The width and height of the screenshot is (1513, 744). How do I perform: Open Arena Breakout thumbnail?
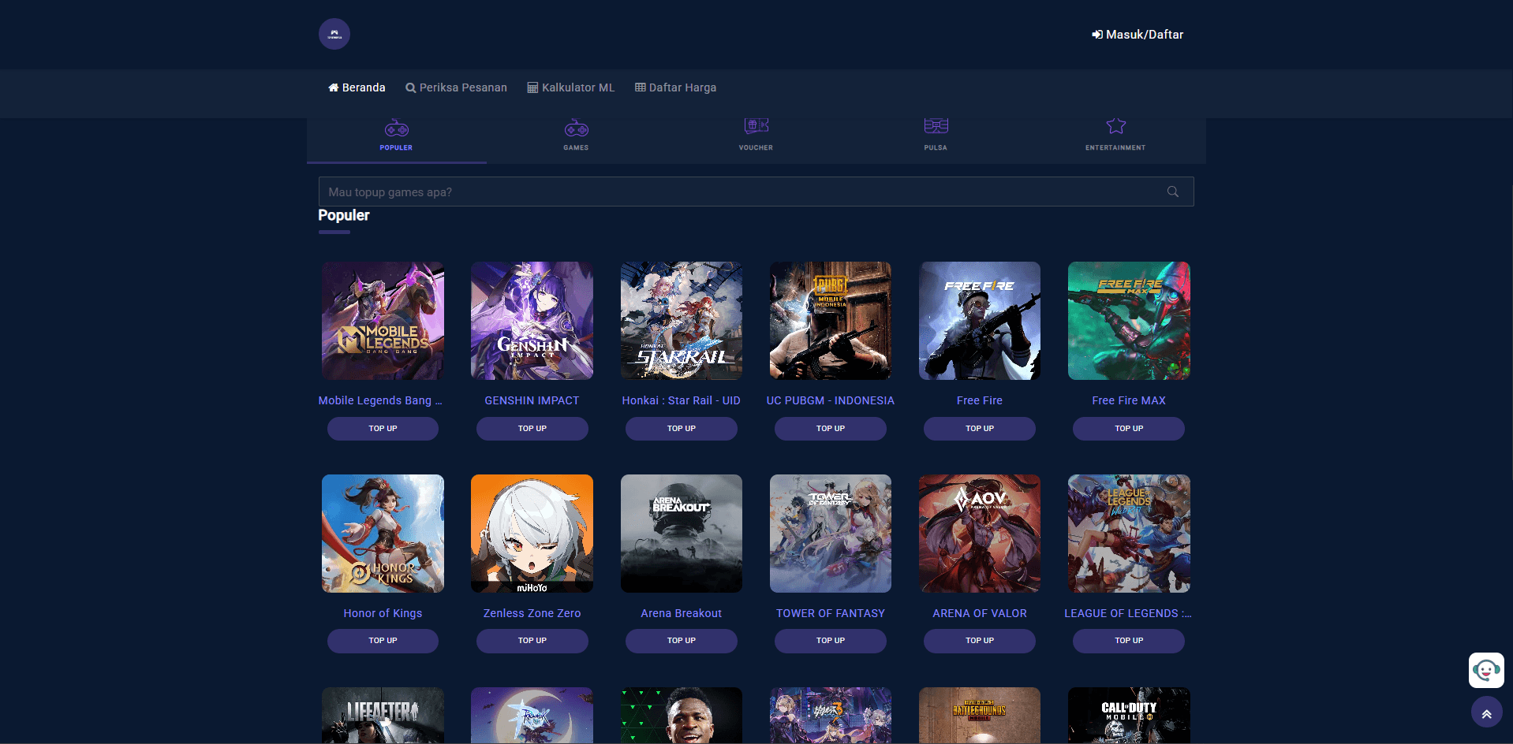[682, 534]
